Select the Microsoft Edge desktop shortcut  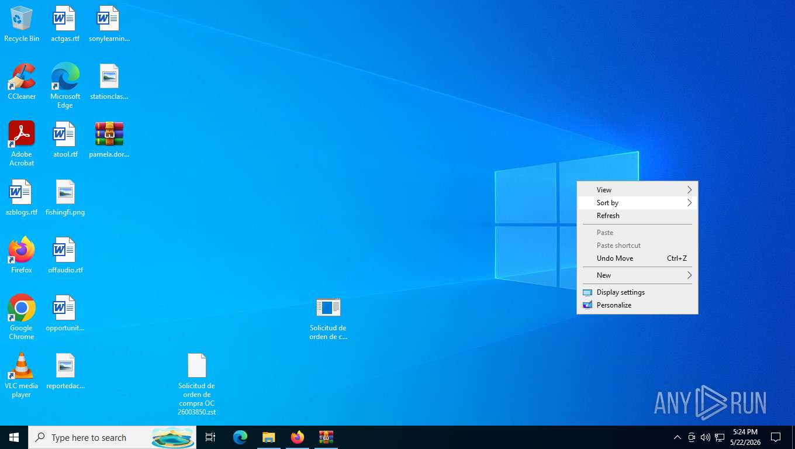(65, 86)
